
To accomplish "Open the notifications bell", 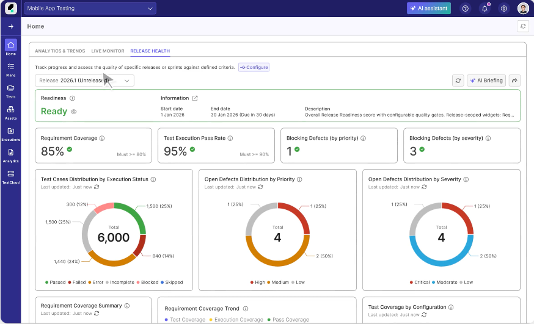I will pyautogui.click(x=485, y=9).
